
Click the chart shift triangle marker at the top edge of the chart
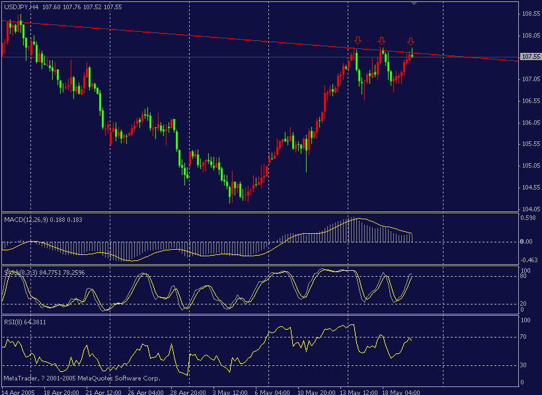tap(414, 3)
